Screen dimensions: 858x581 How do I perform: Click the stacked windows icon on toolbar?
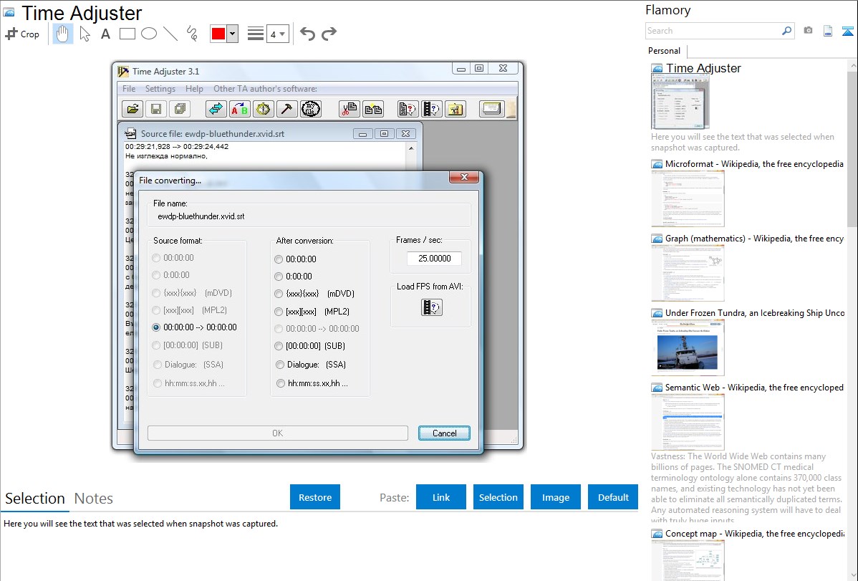point(491,109)
